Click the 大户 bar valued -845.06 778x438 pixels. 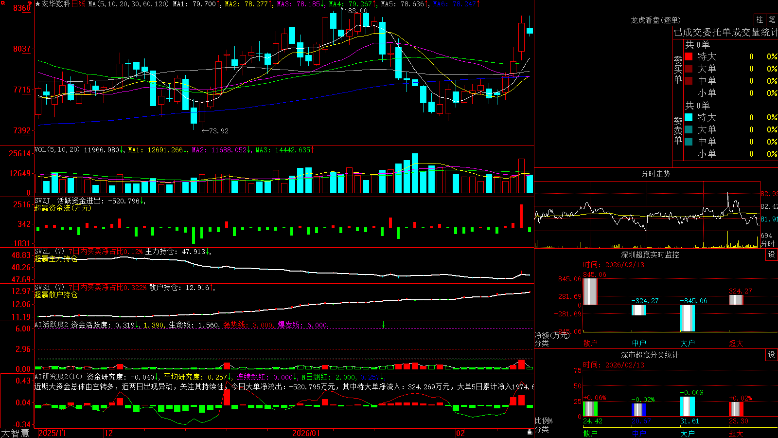tap(688, 318)
